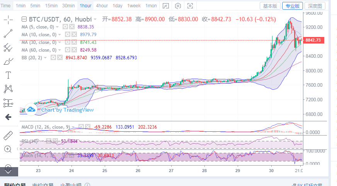The width and height of the screenshot is (337, 186).
Task: Open the indicators chart icon
Action: [165, 6]
